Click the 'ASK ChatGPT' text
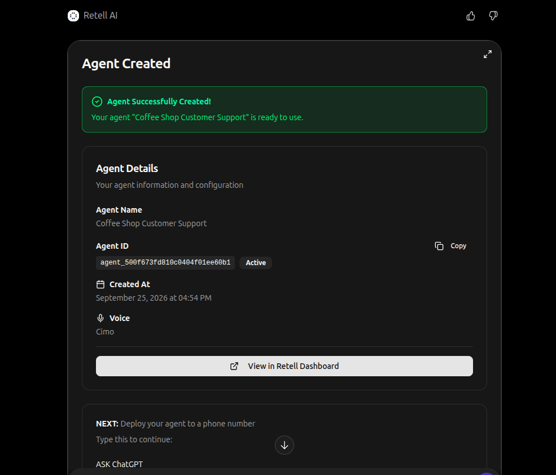Image resolution: width=556 pixels, height=475 pixels. [x=119, y=464]
